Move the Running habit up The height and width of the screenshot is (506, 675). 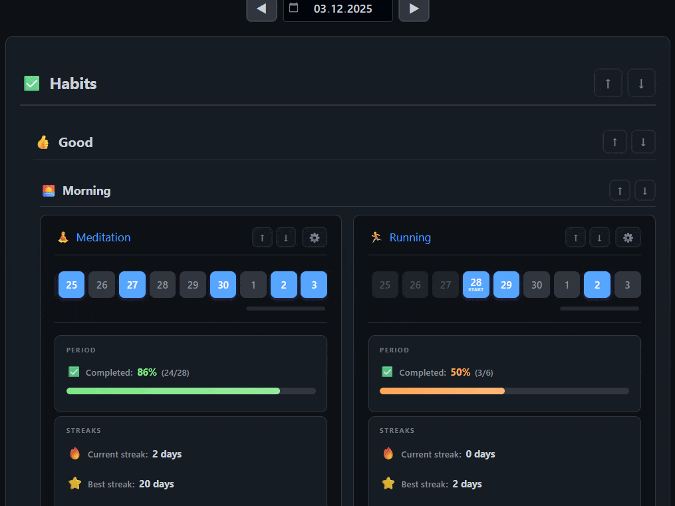[575, 237]
